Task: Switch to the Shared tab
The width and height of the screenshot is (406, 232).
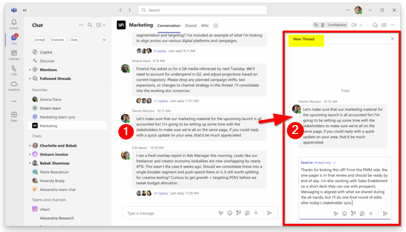Action: point(190,26)
